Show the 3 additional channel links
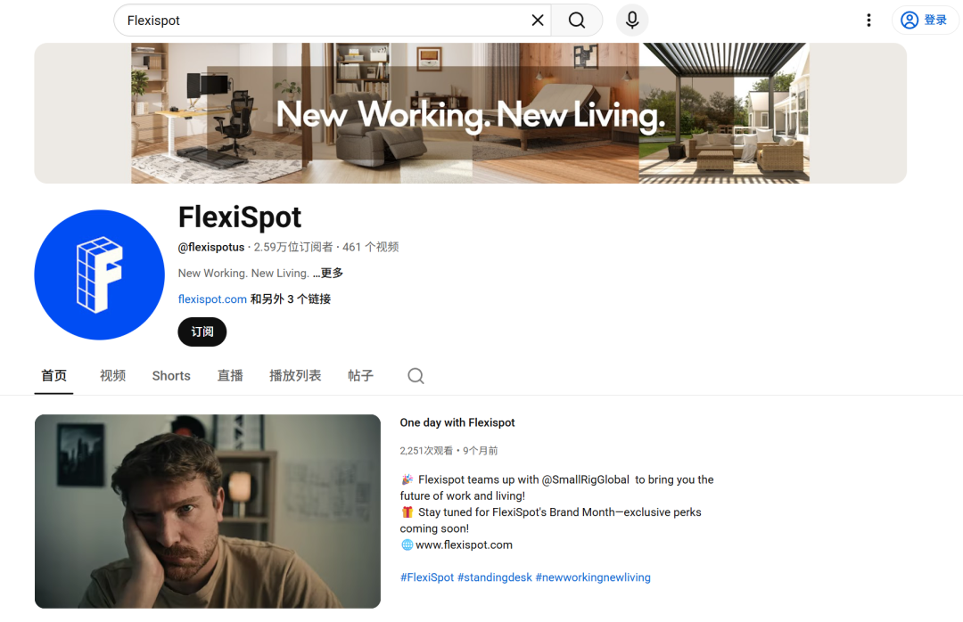The height and width of the screenshot is (622, 963). point(291,299)
